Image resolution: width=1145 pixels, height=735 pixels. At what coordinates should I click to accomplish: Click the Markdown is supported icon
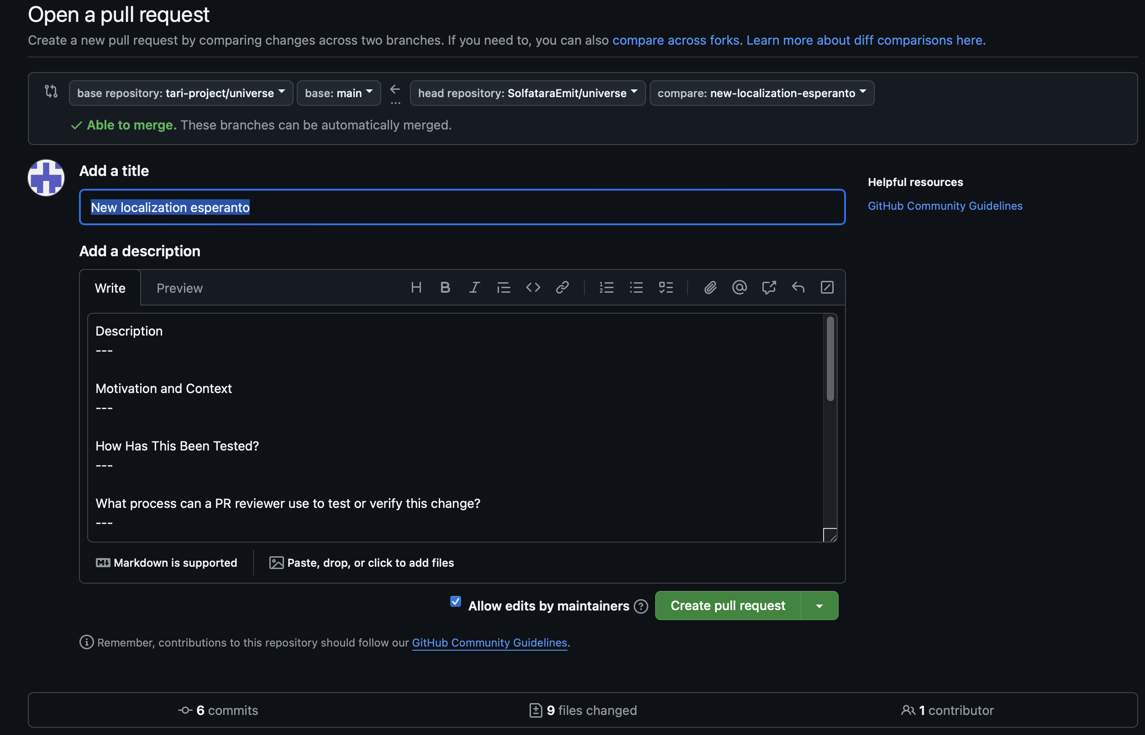pos(103,563)
